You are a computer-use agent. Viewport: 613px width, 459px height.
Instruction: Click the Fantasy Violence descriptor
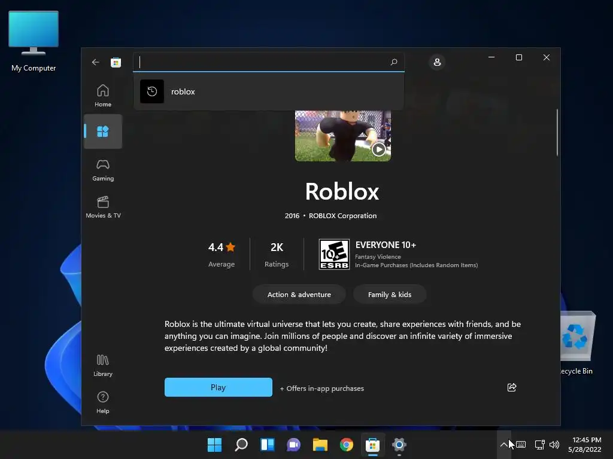(x=378, y=256)
